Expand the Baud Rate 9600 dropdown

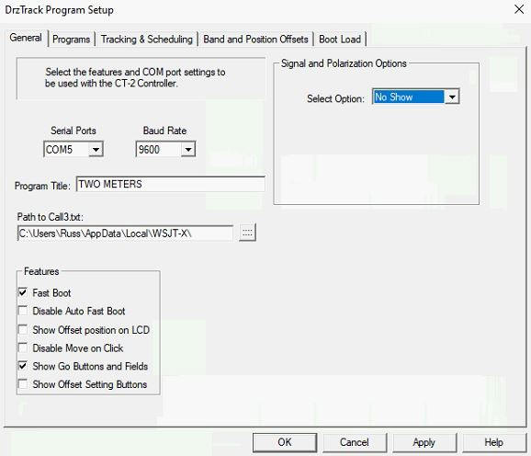[x=188, y=150]
